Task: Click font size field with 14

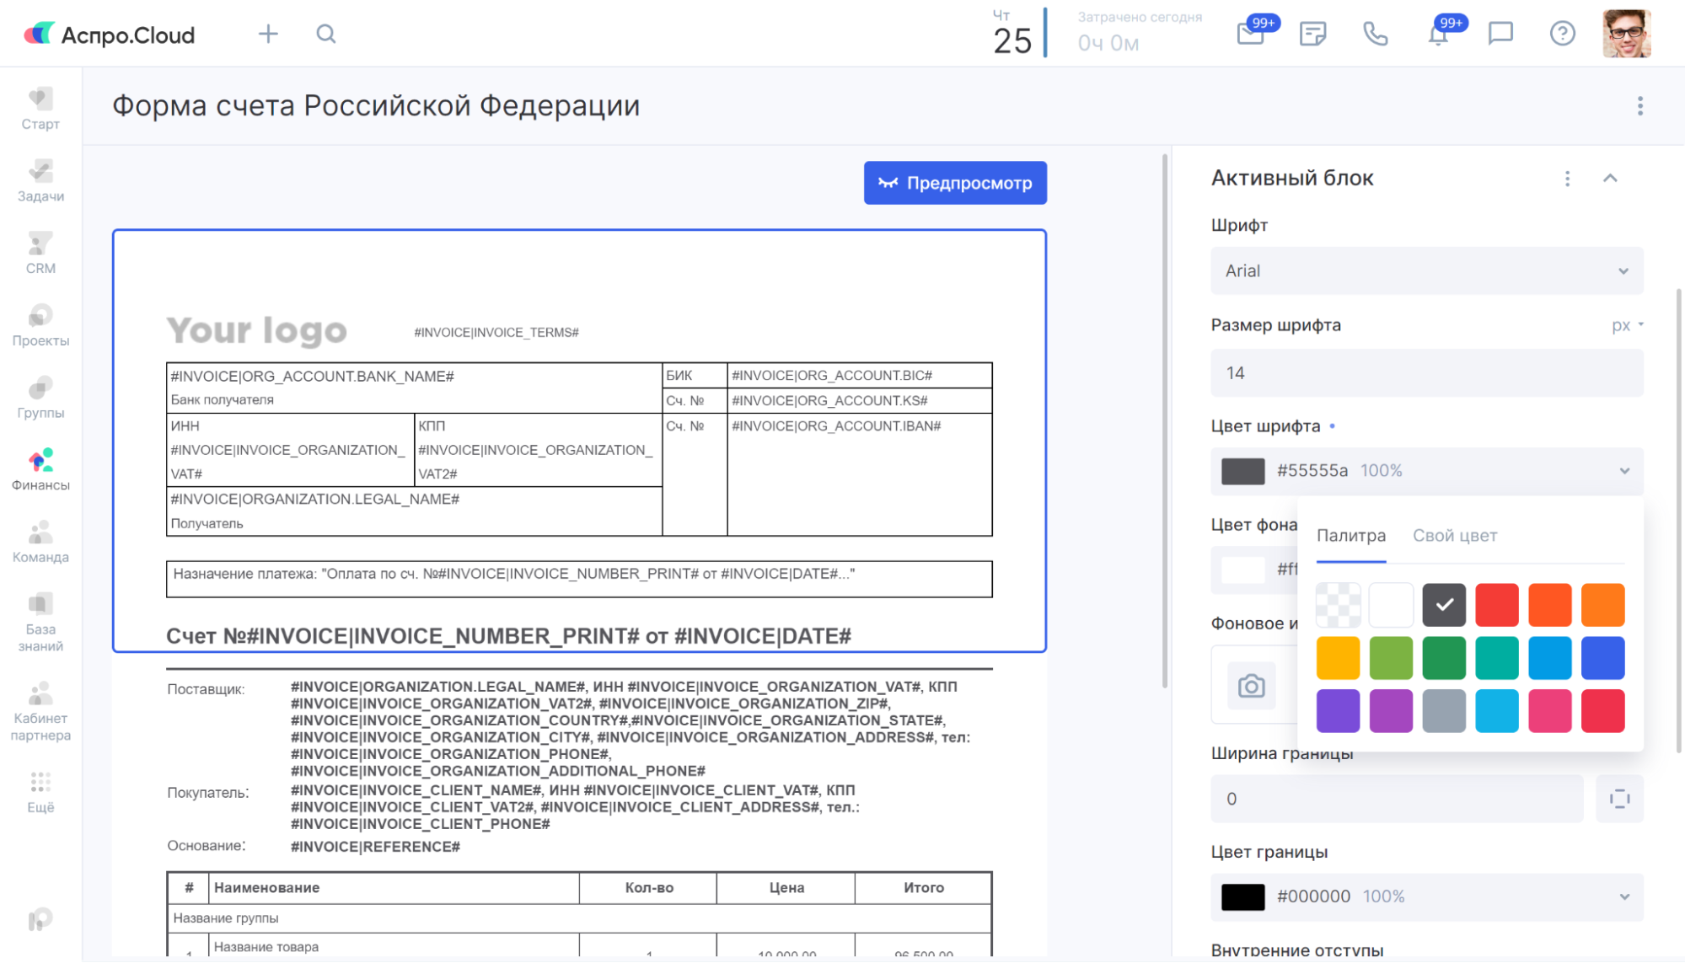Action: coord(1426,373)
